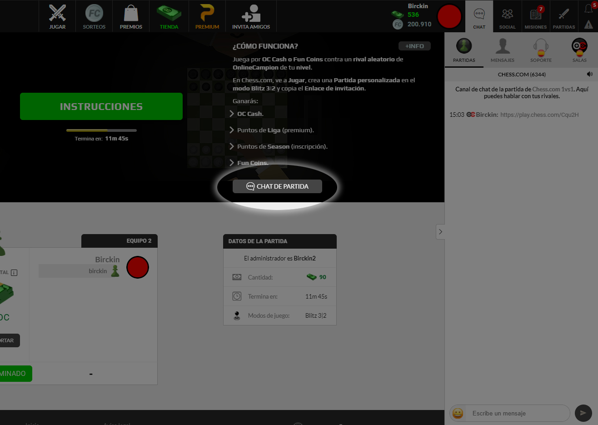Open the Social panel
The width and height of the screenshot is (598, 425).
pyautogui.click(x=507, y=16)
